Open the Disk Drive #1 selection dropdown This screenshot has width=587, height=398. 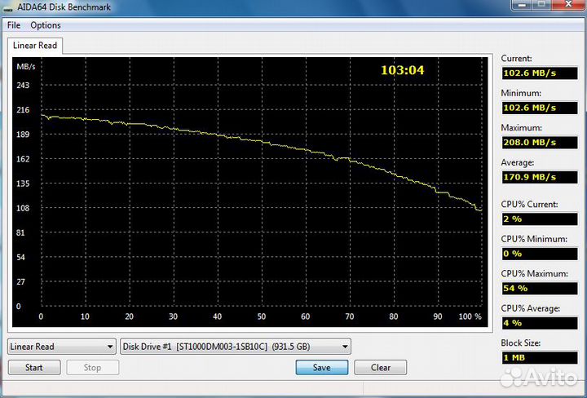tap(236, 347)
